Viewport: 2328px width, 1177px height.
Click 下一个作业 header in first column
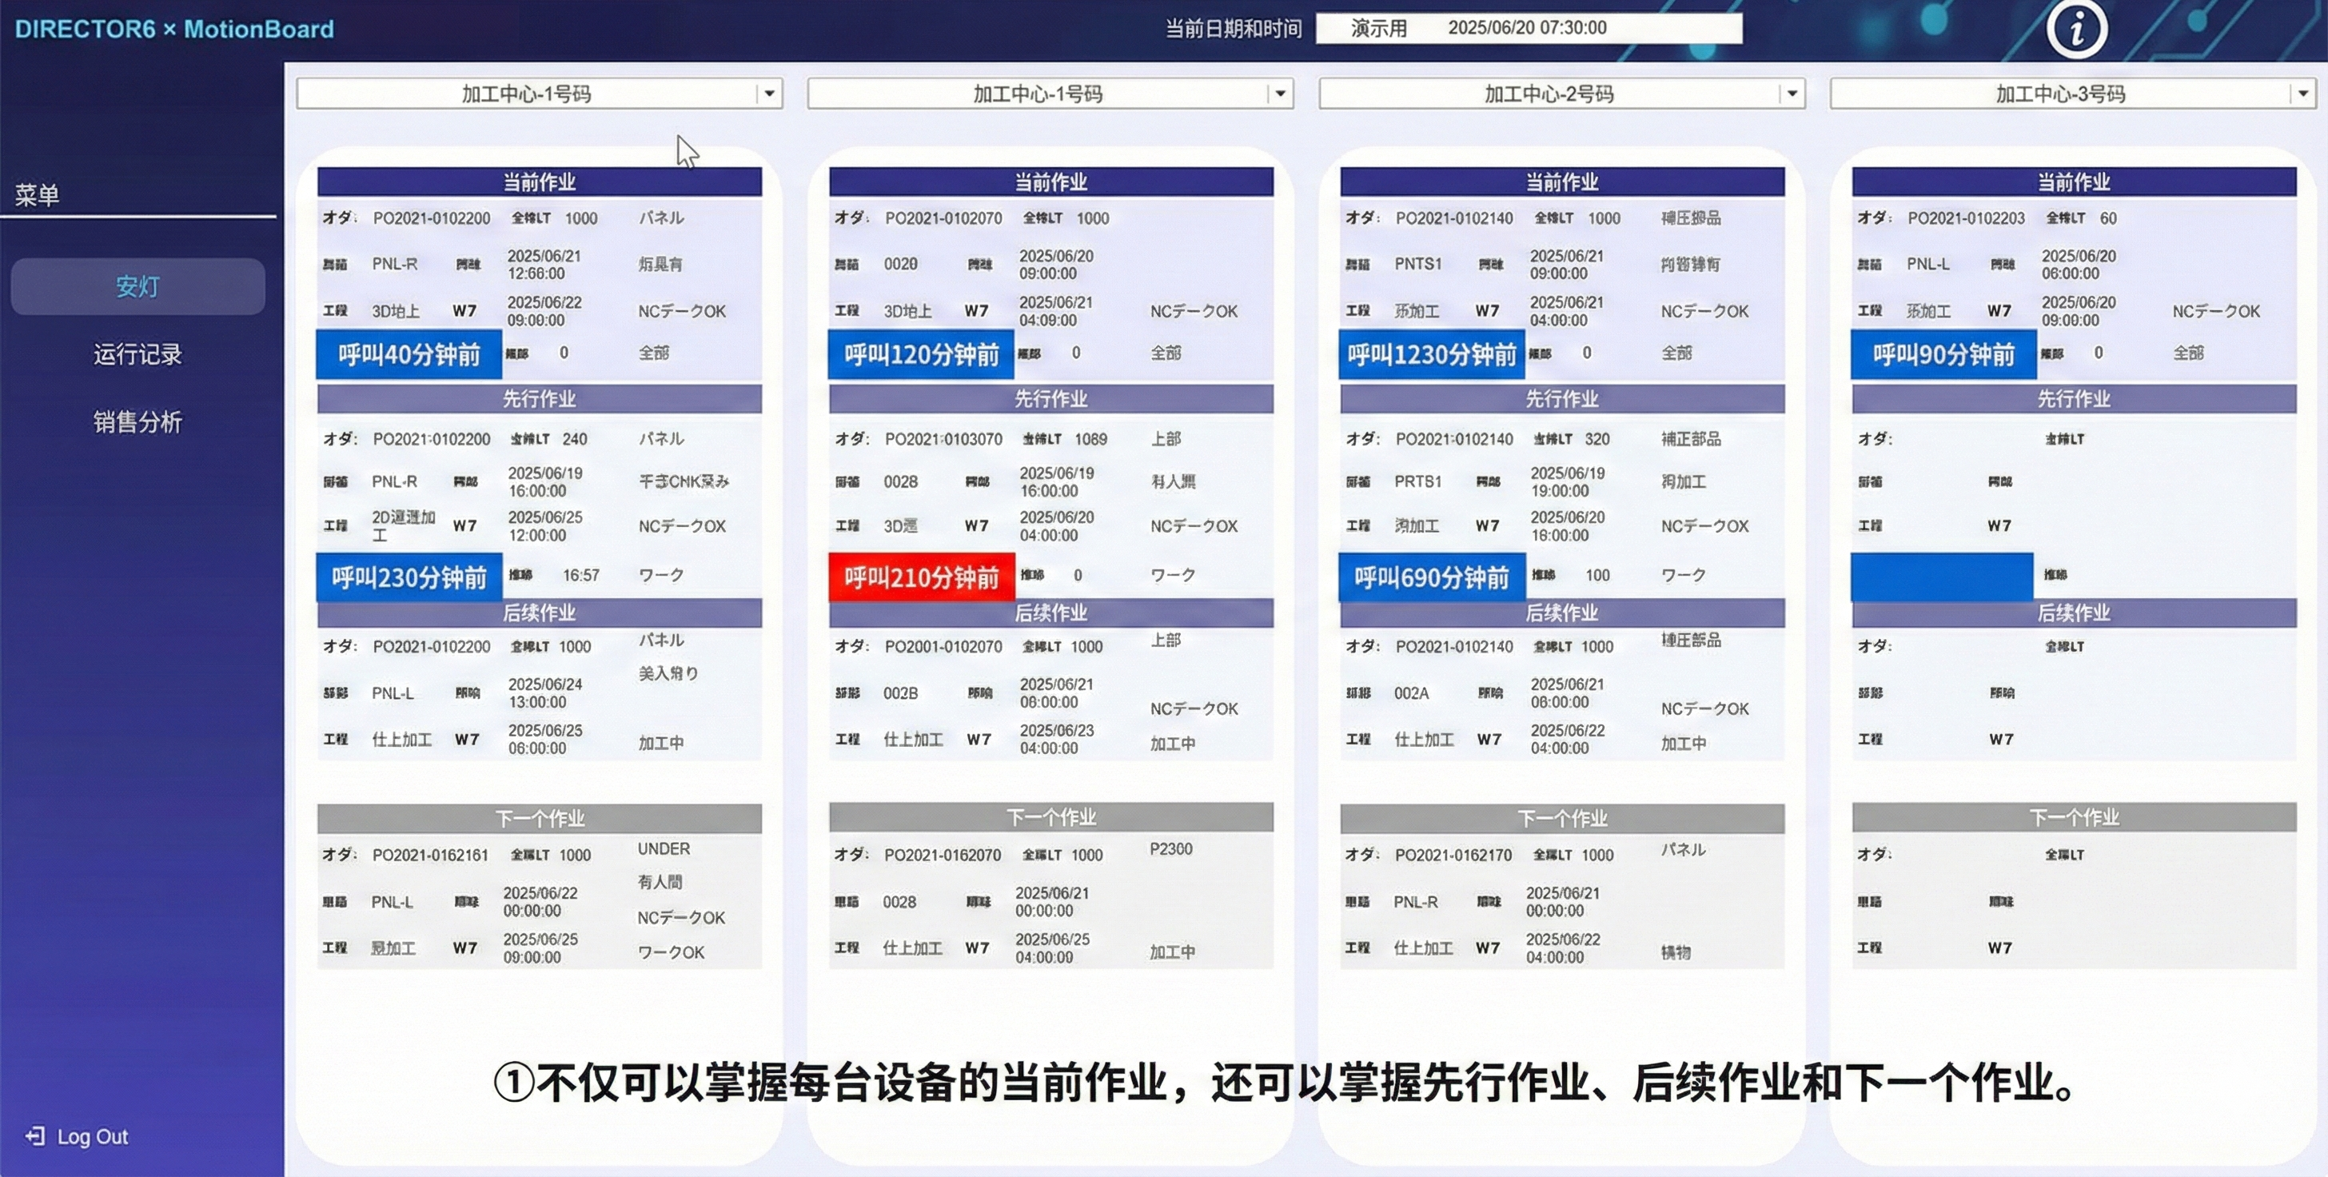pyautogui.click(x=539, y=818)
